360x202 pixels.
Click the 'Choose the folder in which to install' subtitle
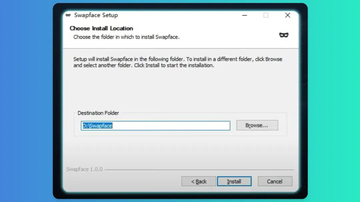[126, 37]
